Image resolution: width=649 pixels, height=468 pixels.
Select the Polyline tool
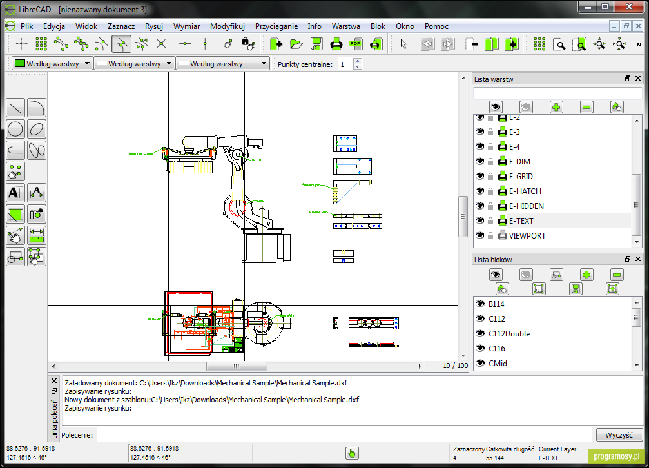click(15, 150)
